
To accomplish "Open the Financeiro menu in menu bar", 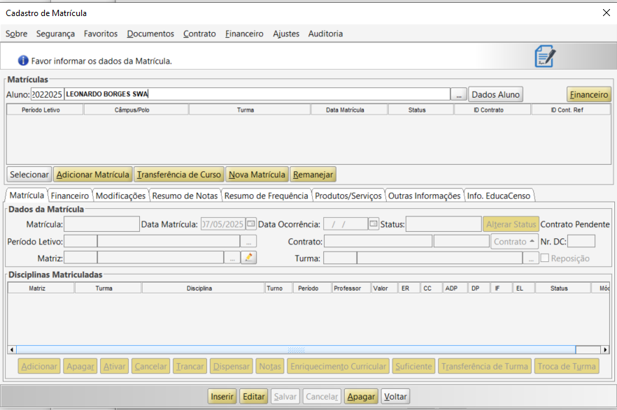I will (x=244, y=34).
